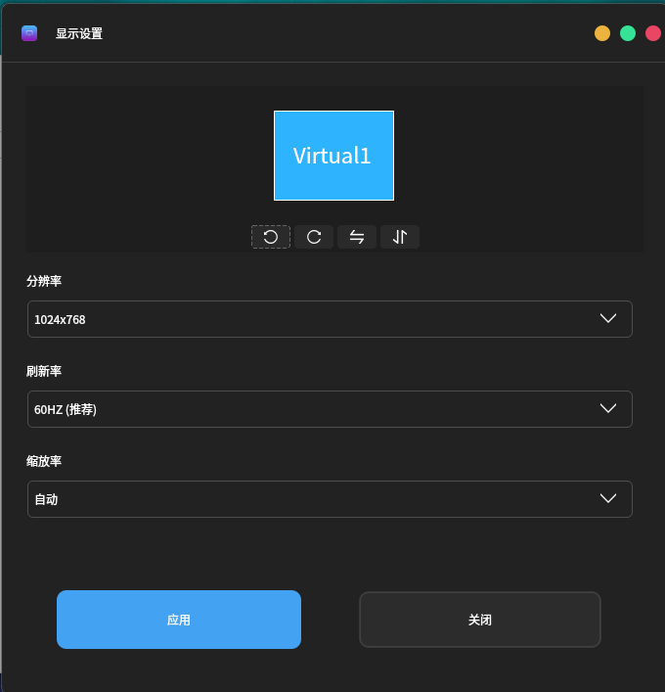The height and width of the screenshot is (692, 665).
Task: Click the 缩放率 label
Action: 44,461
